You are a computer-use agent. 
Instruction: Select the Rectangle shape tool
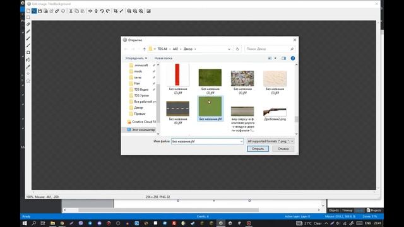pyautogui.click(x=28, y=52)
